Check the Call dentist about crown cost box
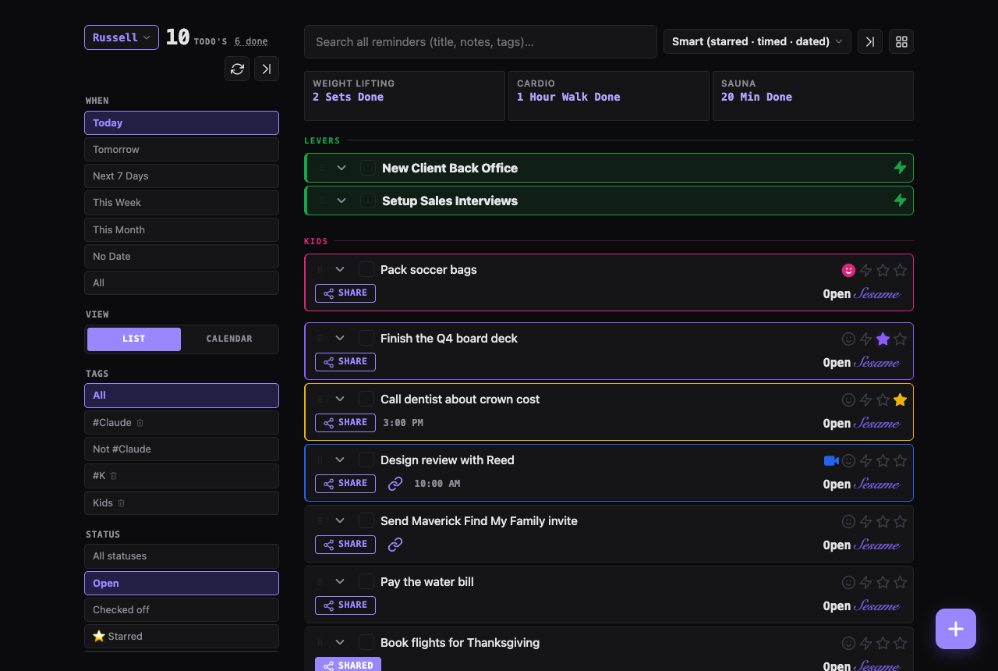 [366, 399]
